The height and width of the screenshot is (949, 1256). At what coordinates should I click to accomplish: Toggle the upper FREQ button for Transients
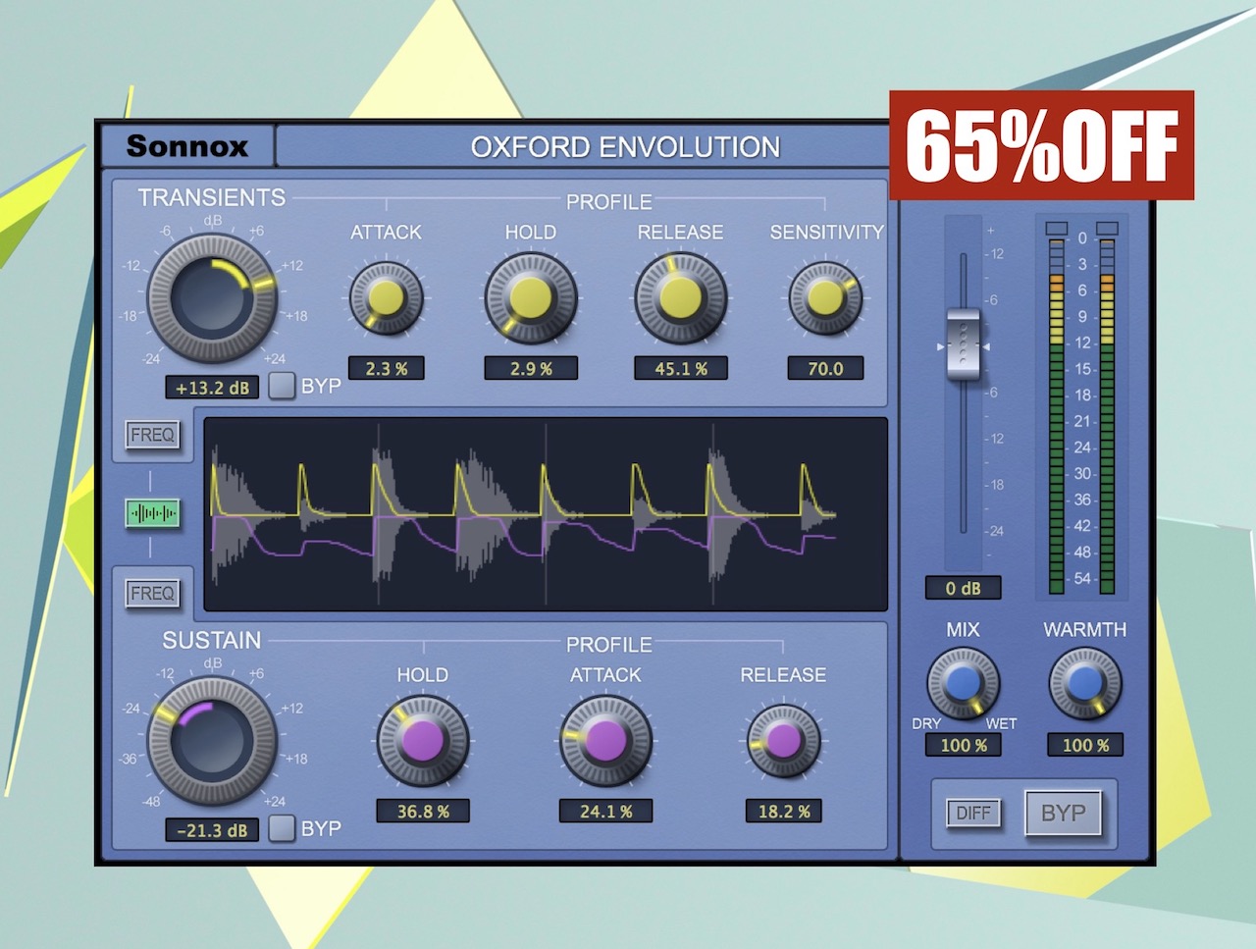[153, 435]
